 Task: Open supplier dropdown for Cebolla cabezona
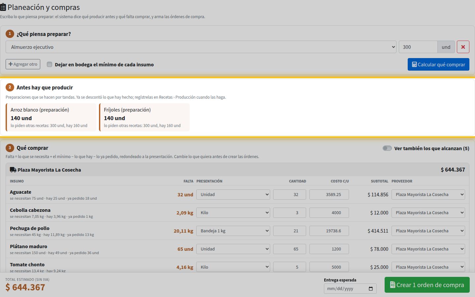(428, 213)
